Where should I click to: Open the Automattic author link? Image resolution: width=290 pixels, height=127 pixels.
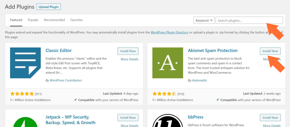(x=200, y=81)
